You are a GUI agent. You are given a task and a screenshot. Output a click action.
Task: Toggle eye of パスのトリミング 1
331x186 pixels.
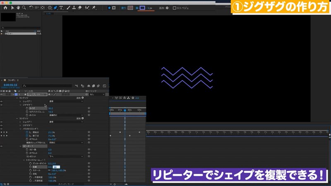pyautogui.click(x=2, y=129)
